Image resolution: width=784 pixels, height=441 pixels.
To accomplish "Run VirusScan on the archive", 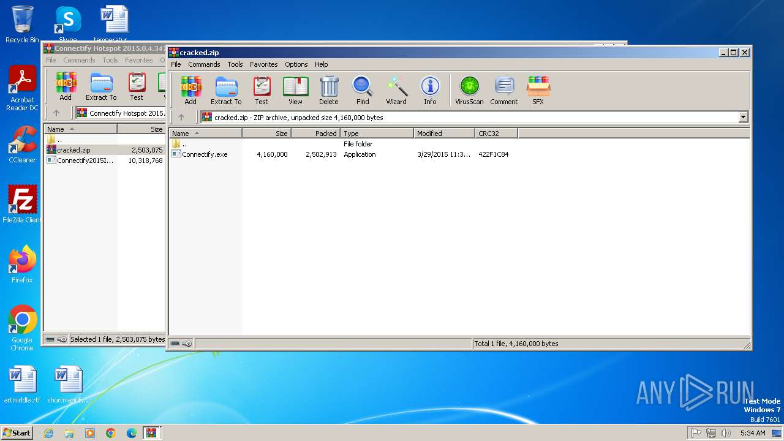I will 469,90.
